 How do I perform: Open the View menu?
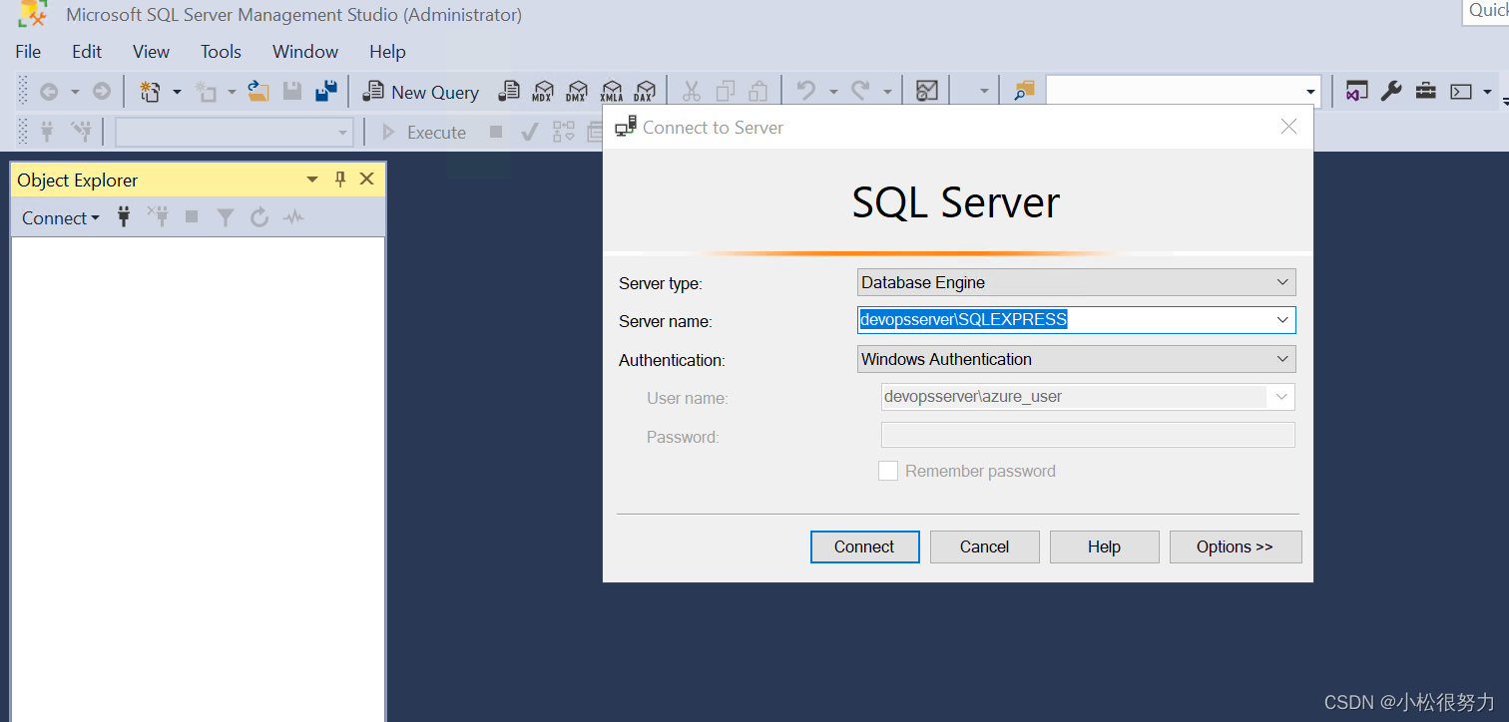[x=151, y=52]
